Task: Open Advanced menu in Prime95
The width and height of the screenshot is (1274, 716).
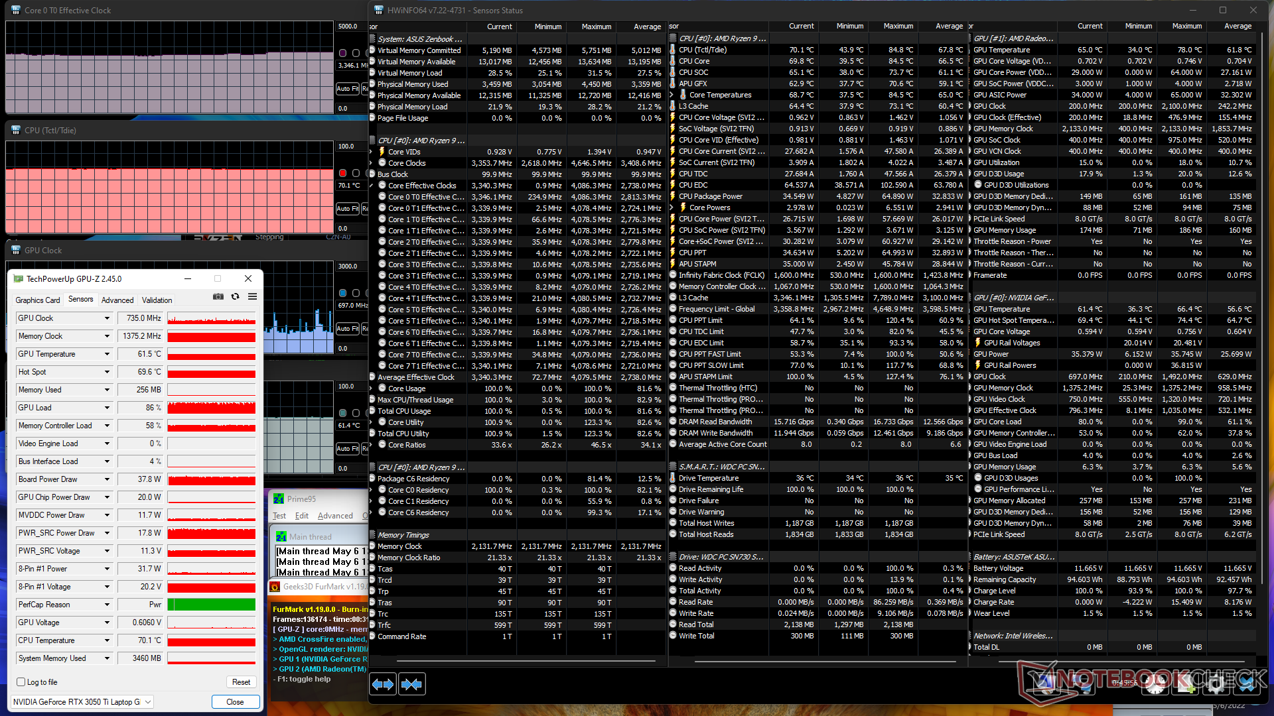Action: coord(335,516)
